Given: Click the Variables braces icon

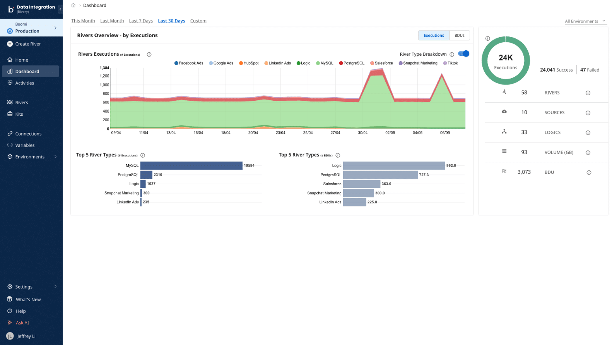Looking at the screenshot, I should click(10, 145).
